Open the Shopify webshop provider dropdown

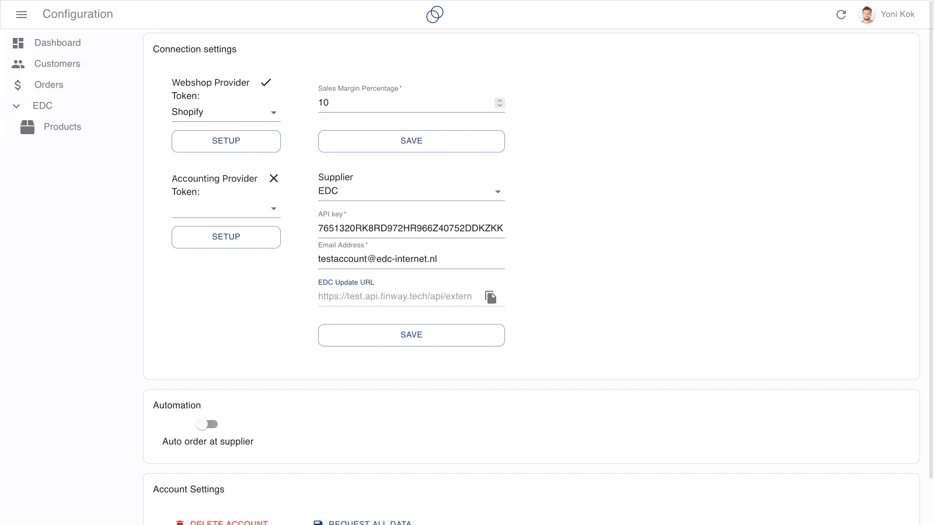[226, 112]
